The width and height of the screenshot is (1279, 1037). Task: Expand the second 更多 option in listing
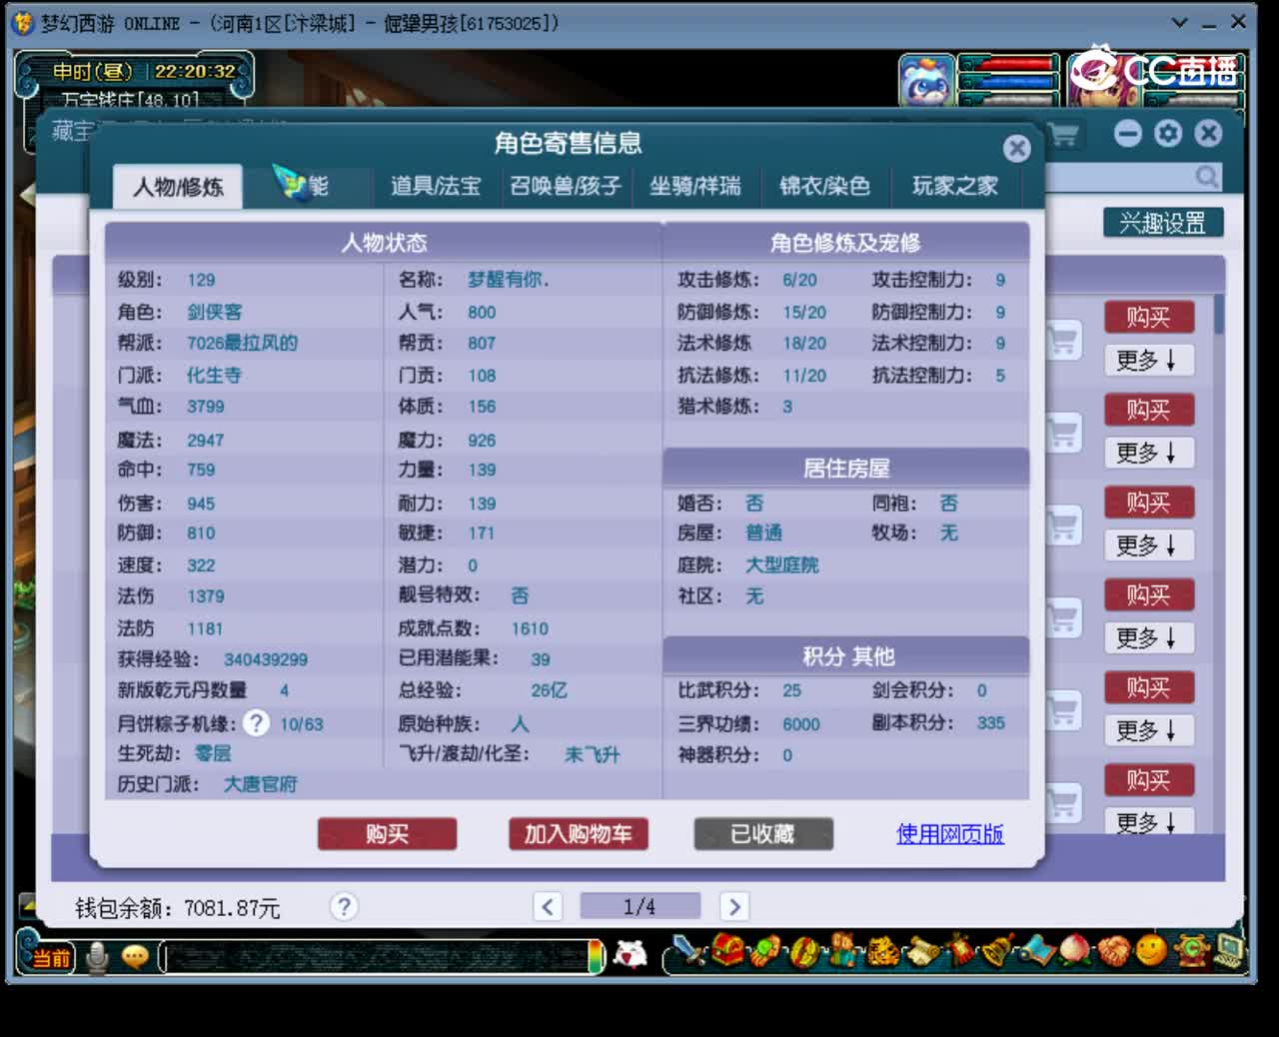(1148, 453)
